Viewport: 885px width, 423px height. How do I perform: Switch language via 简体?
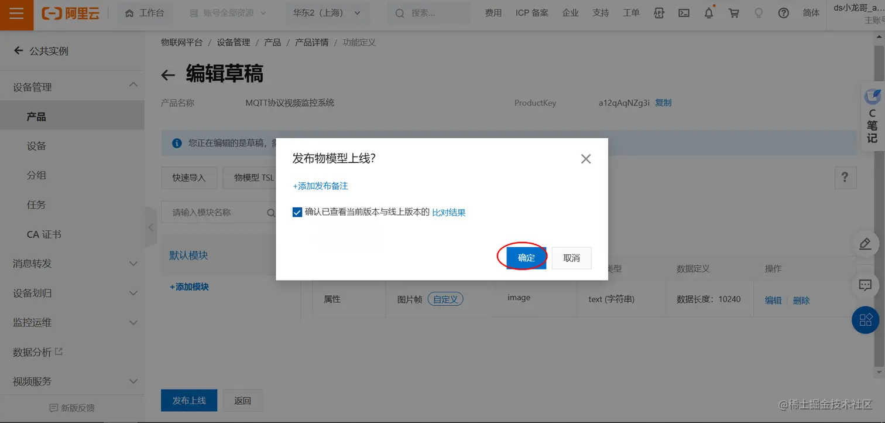click(811, 13)
